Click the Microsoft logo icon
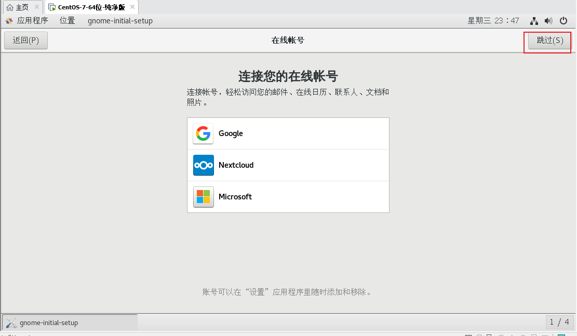 203,197
